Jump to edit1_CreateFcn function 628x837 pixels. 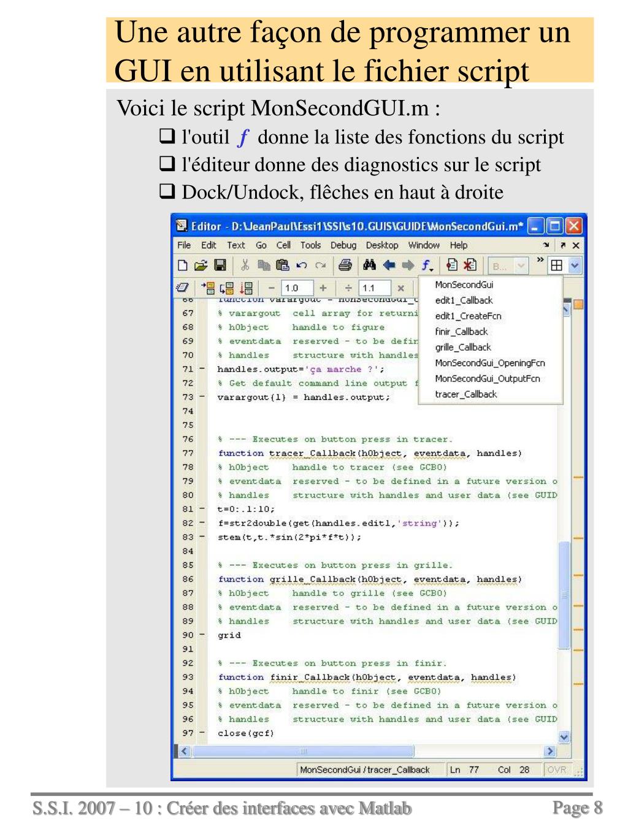(469, 316)
